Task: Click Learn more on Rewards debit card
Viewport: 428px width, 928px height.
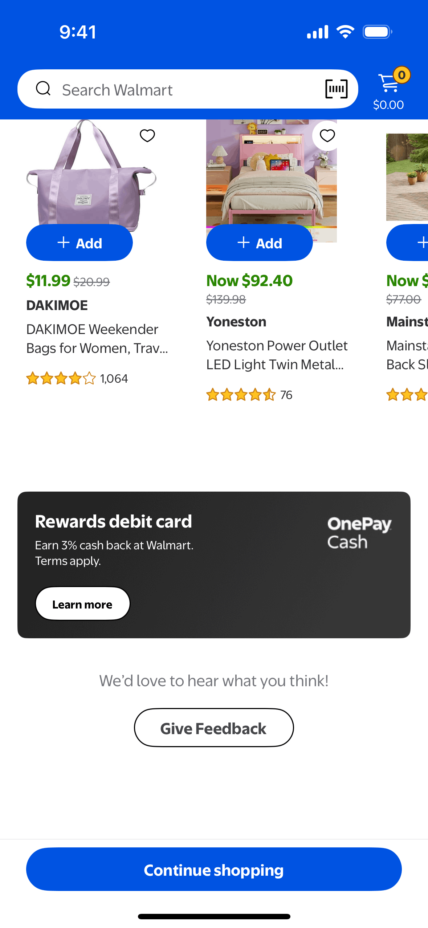Action: click(x=82, y=604)
